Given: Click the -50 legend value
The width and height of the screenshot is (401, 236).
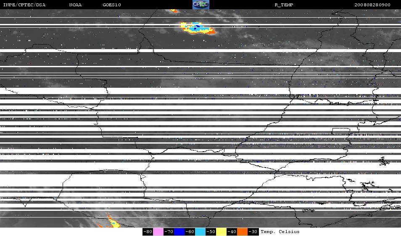Looking at the screenshot, I should pyautogui.click(x=211, y=232).
